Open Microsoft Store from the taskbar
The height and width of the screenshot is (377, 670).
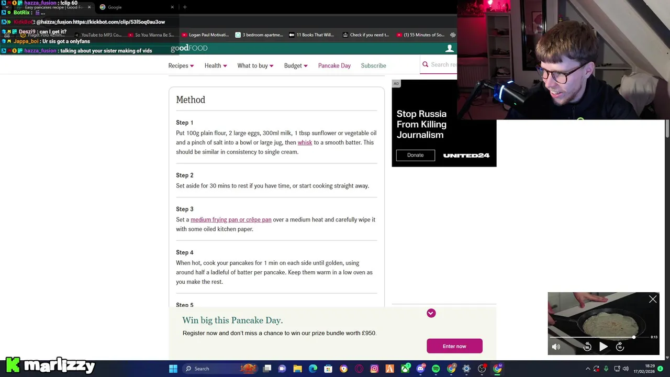click(x=328, y=369)
